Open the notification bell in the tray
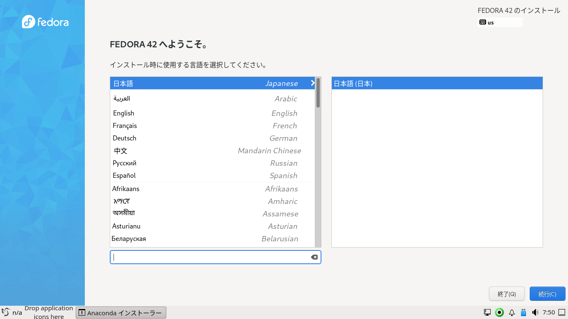The height and width of the screenshot is (319, 568). click(512, 312)
